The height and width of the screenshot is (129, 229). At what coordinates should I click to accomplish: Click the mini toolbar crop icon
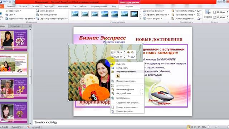click(x=128, y=57)
